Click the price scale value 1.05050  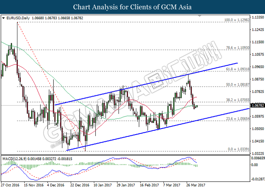[x=258, y=129]
